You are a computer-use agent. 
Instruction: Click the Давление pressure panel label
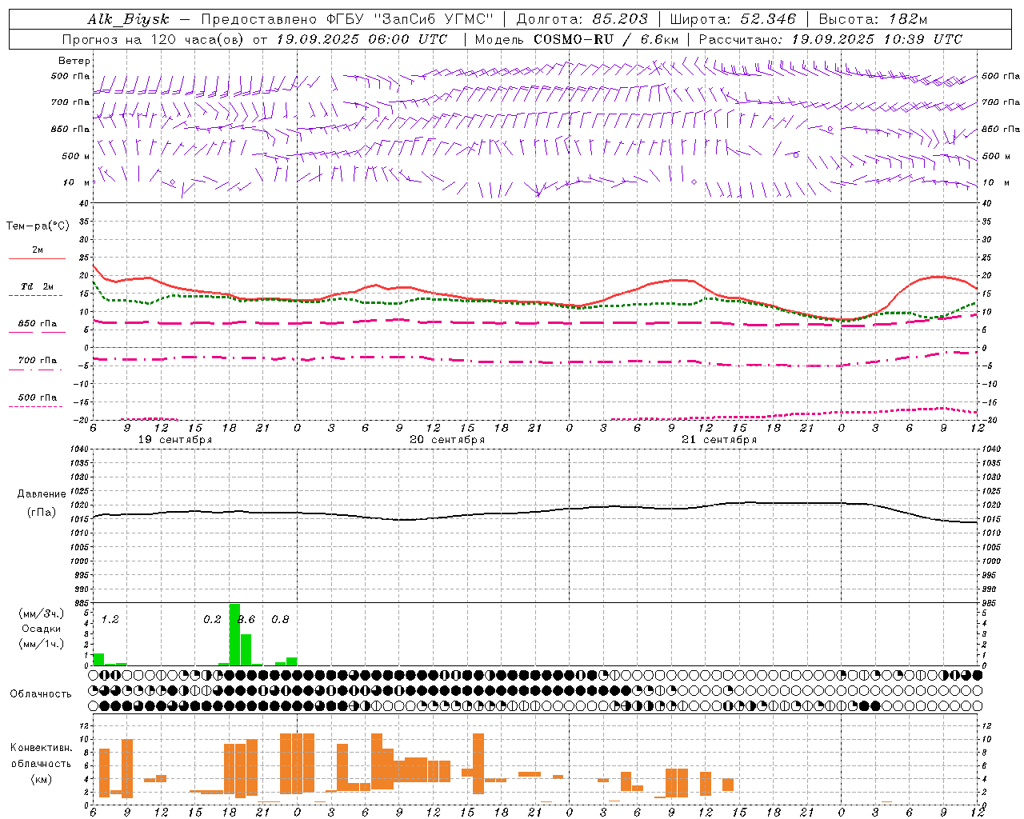click(42, 494)
